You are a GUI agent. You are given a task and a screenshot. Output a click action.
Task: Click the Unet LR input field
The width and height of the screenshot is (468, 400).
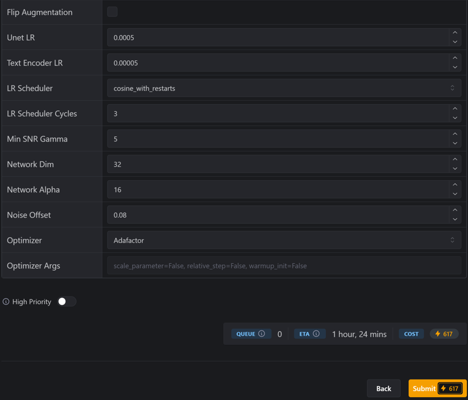click(x=277, y=37)
